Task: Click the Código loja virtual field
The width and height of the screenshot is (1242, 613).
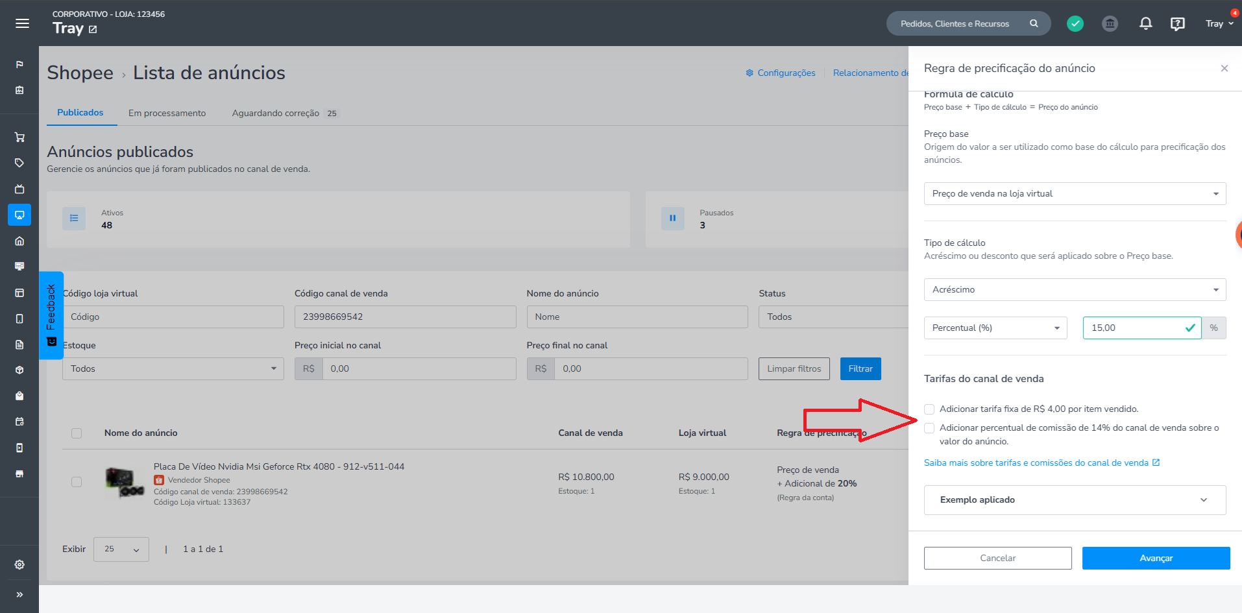Action: coord(173,317)
